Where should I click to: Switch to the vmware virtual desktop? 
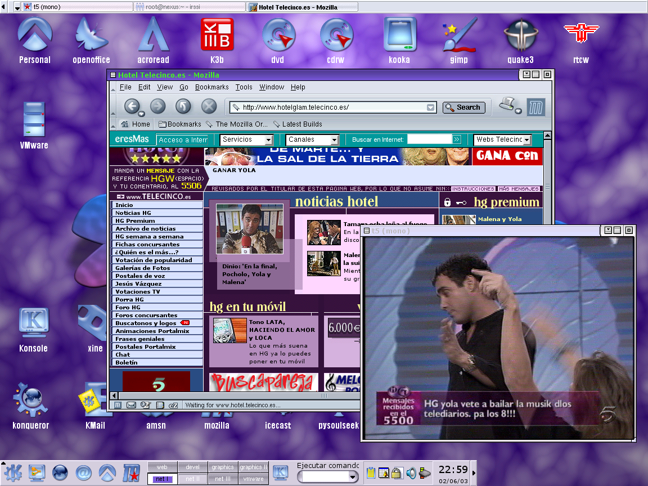[x=253, y=479]
